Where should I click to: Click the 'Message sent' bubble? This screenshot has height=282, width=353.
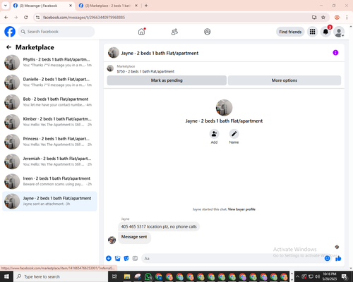click(x=134, y=237)
